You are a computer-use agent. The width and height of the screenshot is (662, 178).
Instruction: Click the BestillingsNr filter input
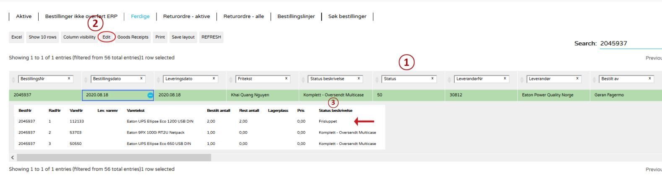pyautogui.click(x=46, y=79)
